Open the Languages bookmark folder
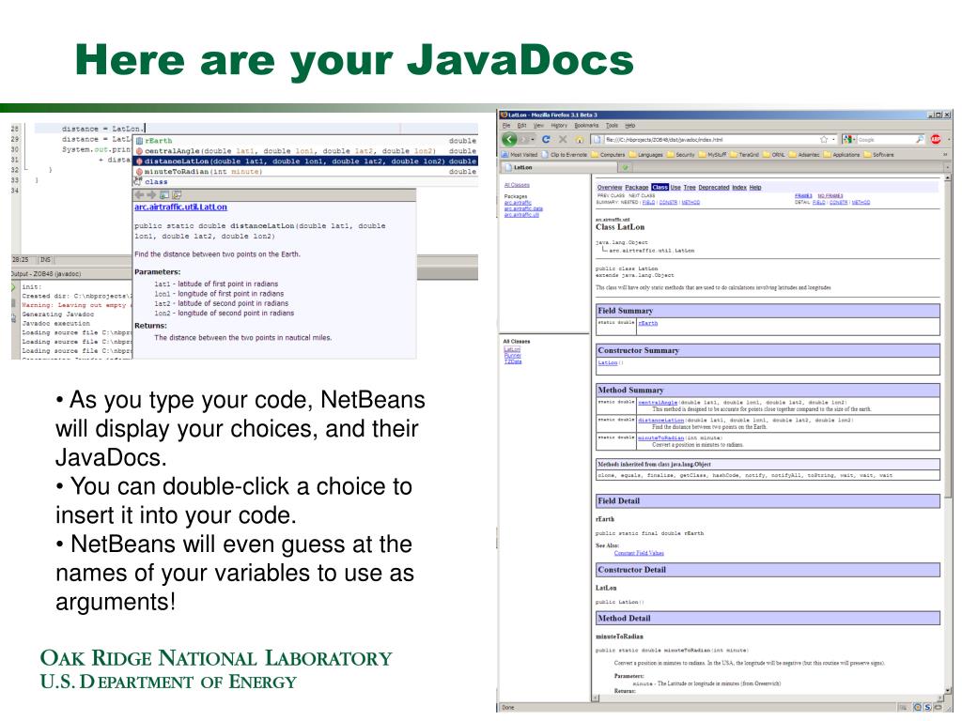The width and height of the screenshot is (962, 721). pos(646,155)
